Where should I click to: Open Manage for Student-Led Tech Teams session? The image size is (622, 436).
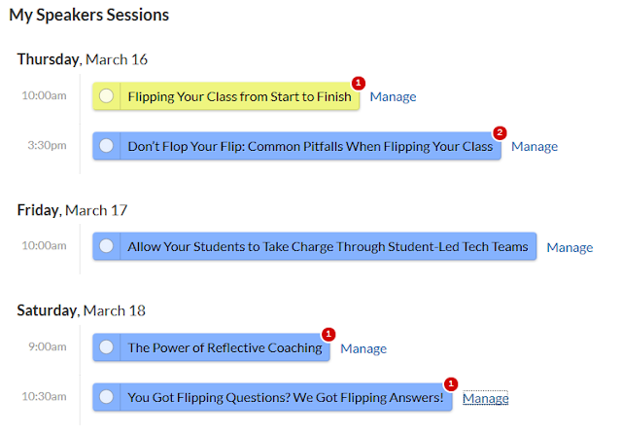click(x=570, y=247)
